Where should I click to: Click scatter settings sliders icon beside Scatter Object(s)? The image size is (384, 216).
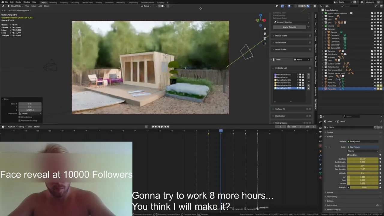[308, 27]
